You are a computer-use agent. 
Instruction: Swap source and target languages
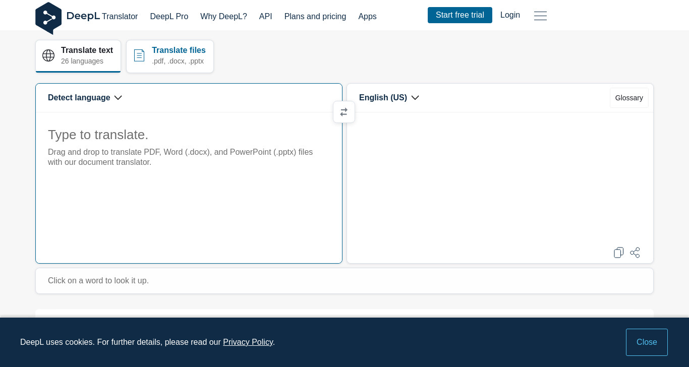(344, 112)
